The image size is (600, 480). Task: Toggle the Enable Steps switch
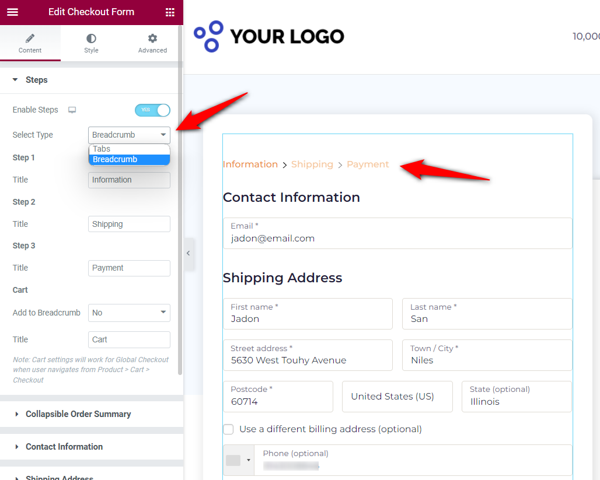click(x=152, y=110)
